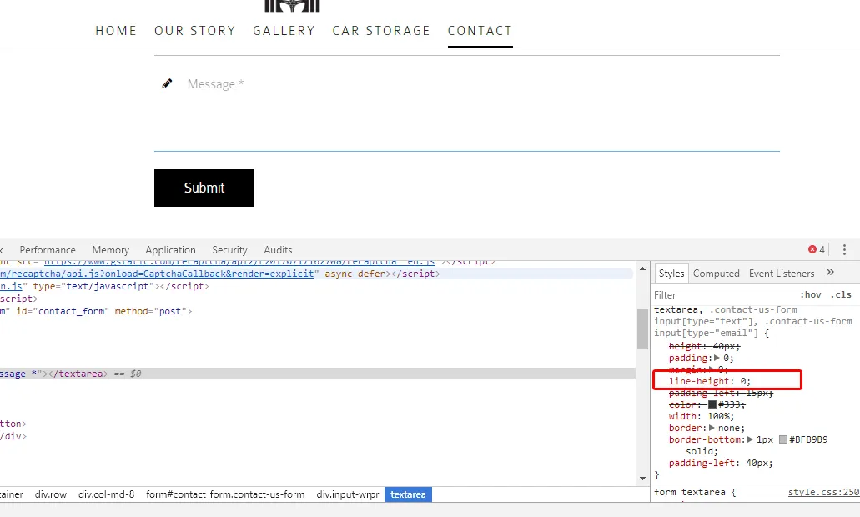Edit the width 100% value
This screenshot has width=860, height=517.
click(x=718, y=416)
